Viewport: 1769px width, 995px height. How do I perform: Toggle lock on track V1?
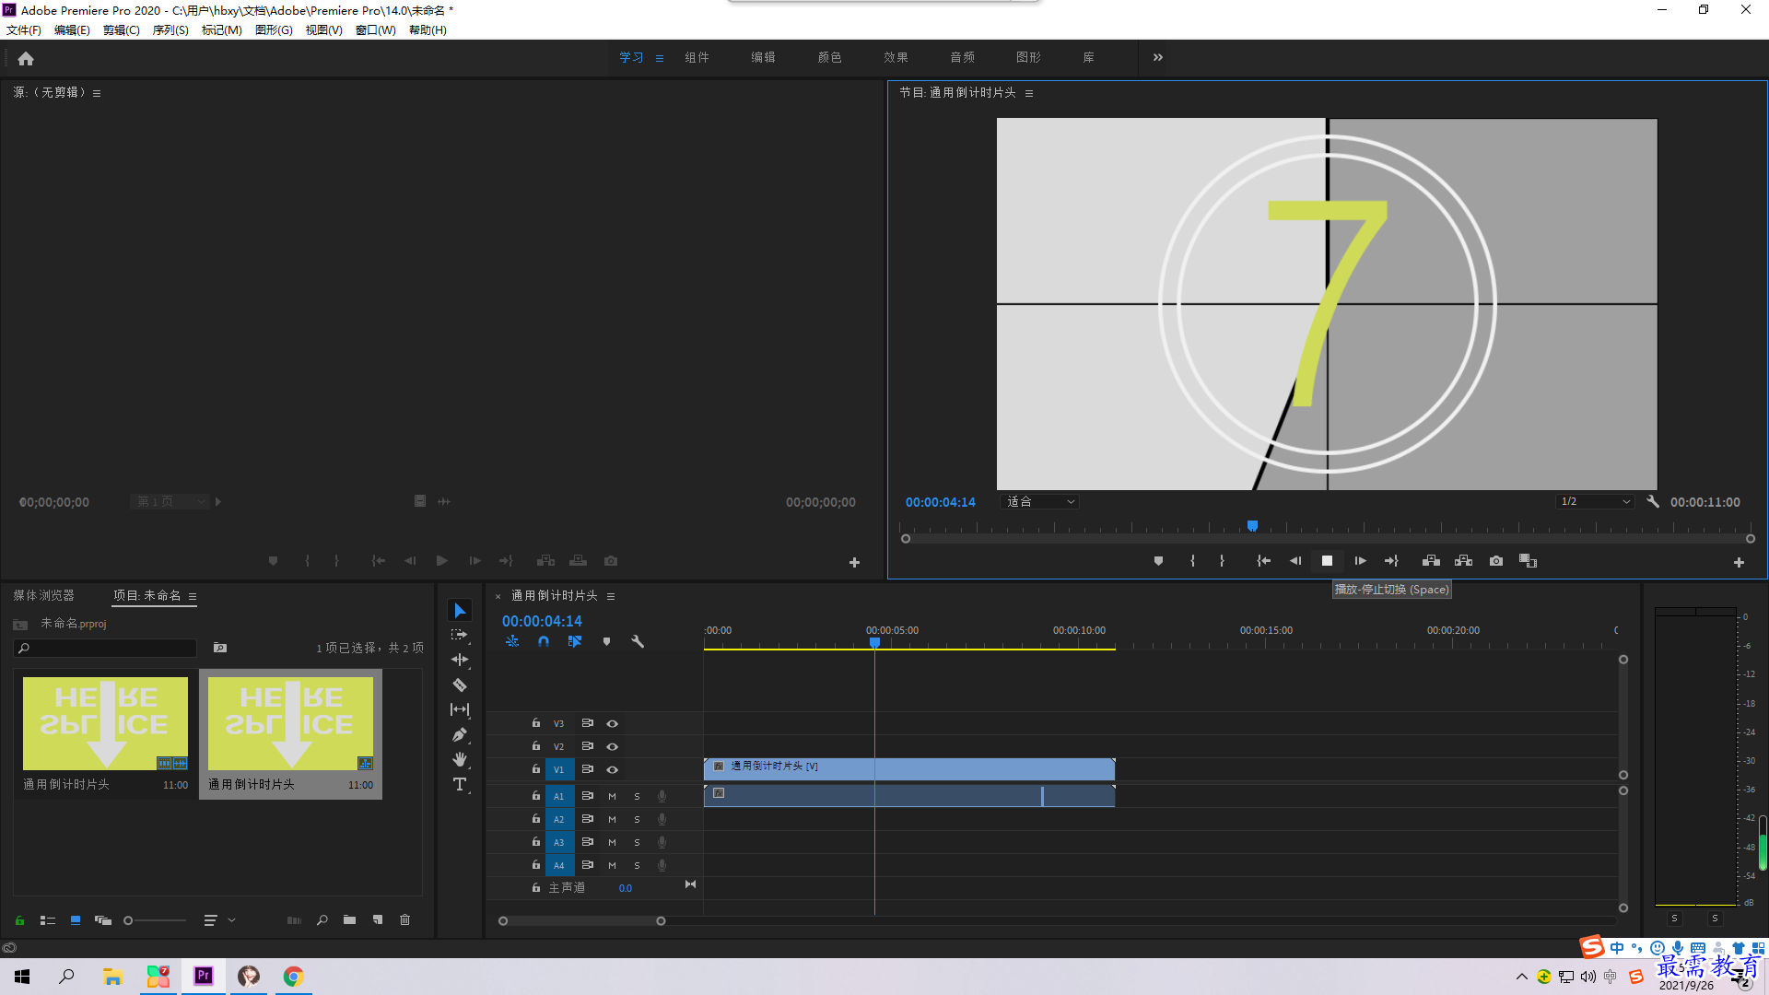[535, 769]
